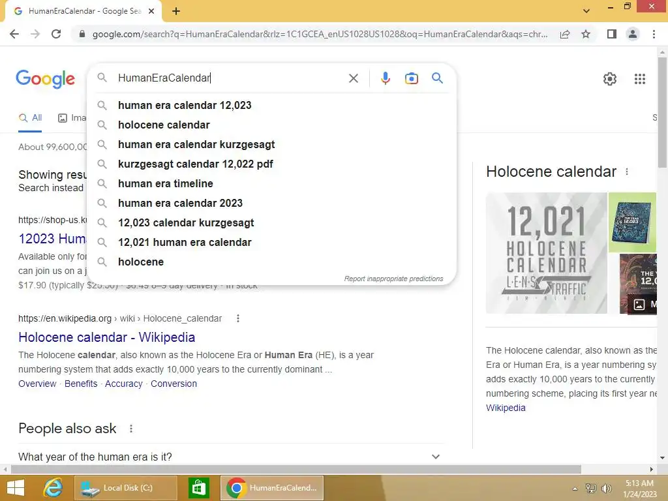Open Google quick settings gear
Image resolution: width=668 pixels, height=501 pixels.
(610, 79)
